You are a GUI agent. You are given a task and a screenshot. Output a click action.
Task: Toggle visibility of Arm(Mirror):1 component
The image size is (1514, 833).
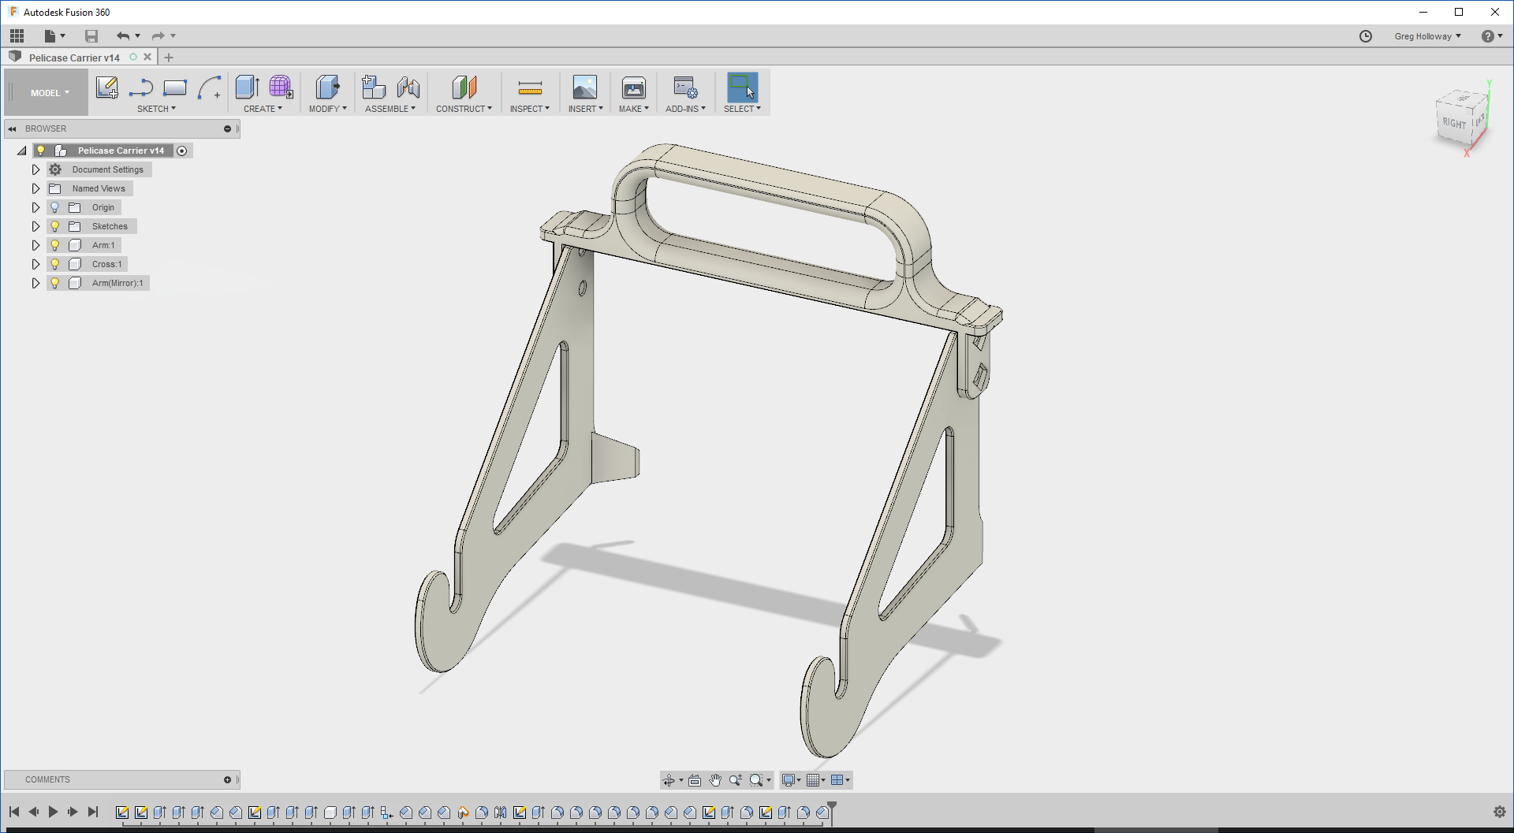click(54, 283)
